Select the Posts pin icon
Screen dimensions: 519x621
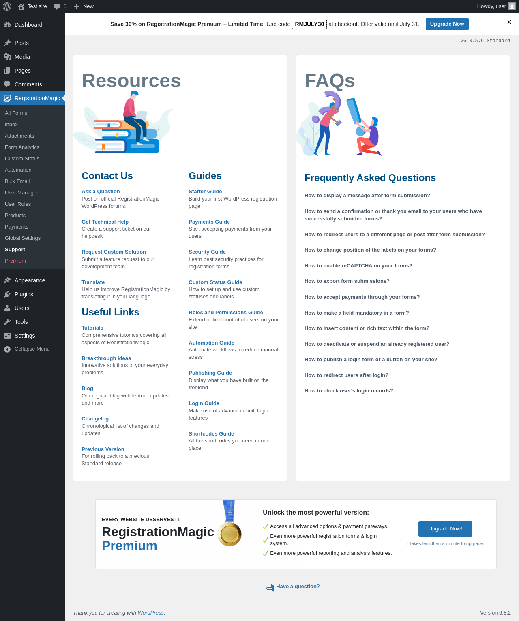click(x=7, y=43)
